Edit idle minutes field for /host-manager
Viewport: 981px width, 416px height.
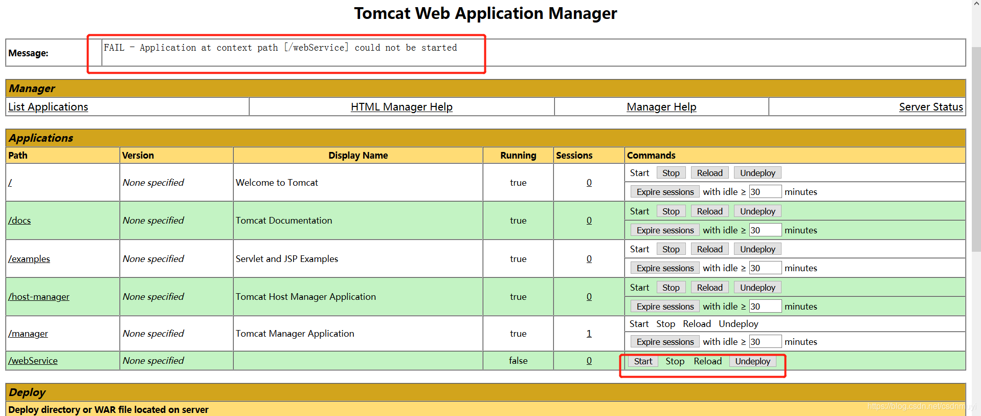pyautogui.click(x=765, y=306)
